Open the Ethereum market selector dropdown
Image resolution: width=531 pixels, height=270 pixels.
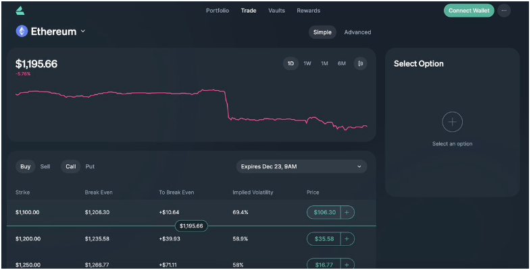click(x=51, y=32)
